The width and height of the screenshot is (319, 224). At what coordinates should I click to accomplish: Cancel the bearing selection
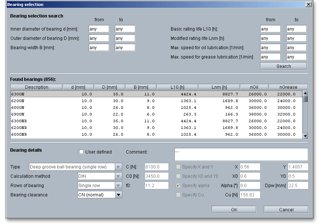click(286, 210)
